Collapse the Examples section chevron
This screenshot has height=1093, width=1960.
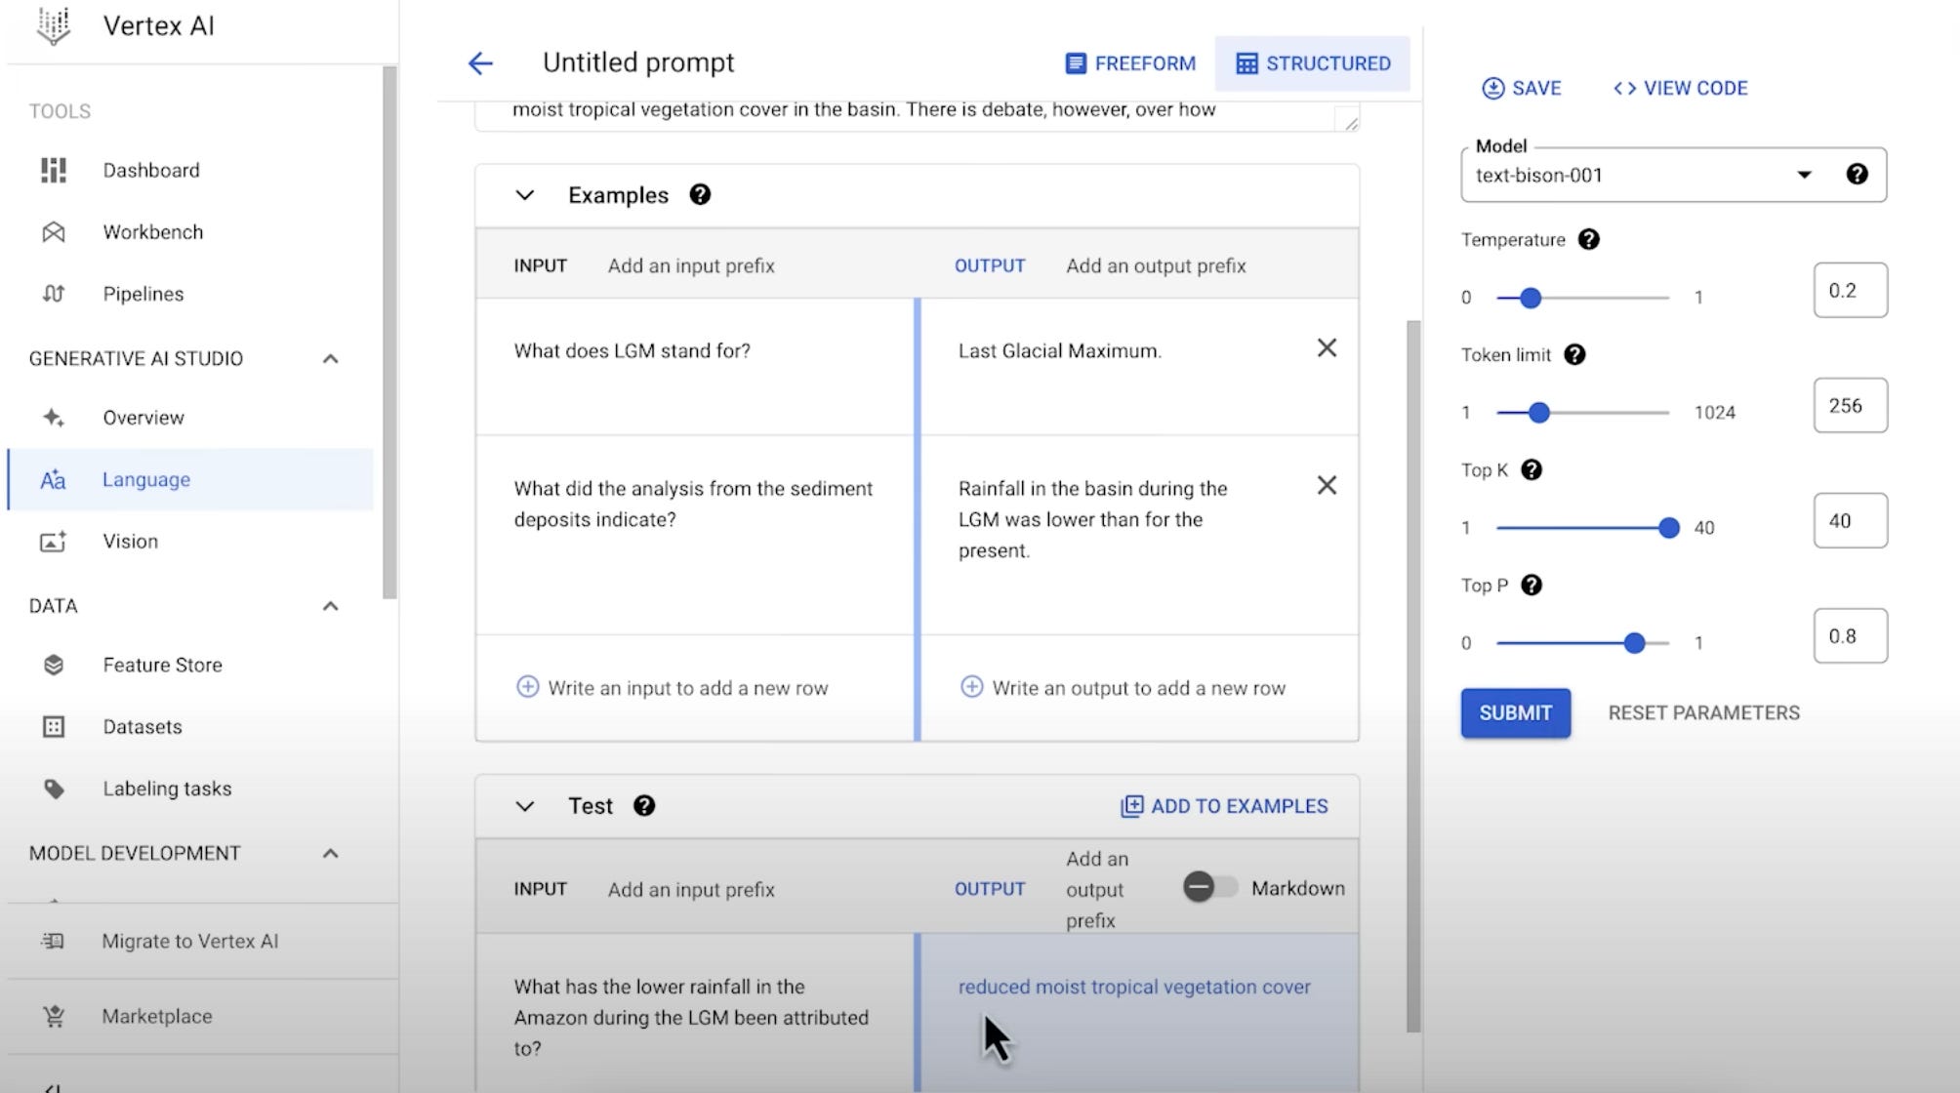point(525,195)
